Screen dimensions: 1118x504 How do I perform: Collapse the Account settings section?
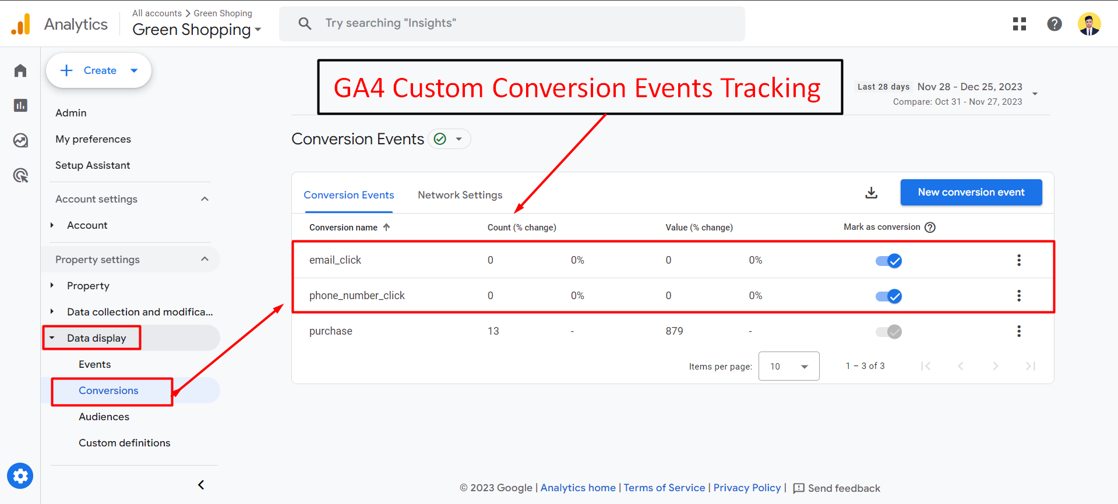pyautogui.click(x=204, y=199)
